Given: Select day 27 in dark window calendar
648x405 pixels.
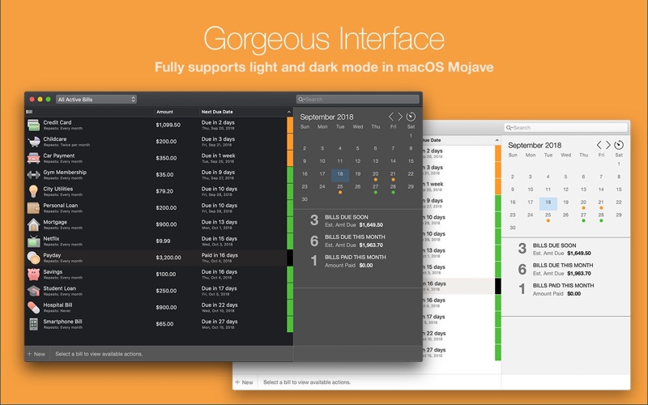Looking at the screenshot, I should (375, 188).
